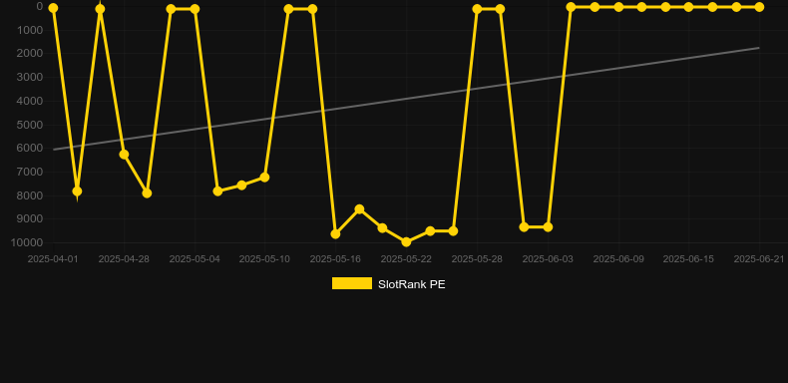Select the lowest data point above 2025-05-22

tap(406, 242)
